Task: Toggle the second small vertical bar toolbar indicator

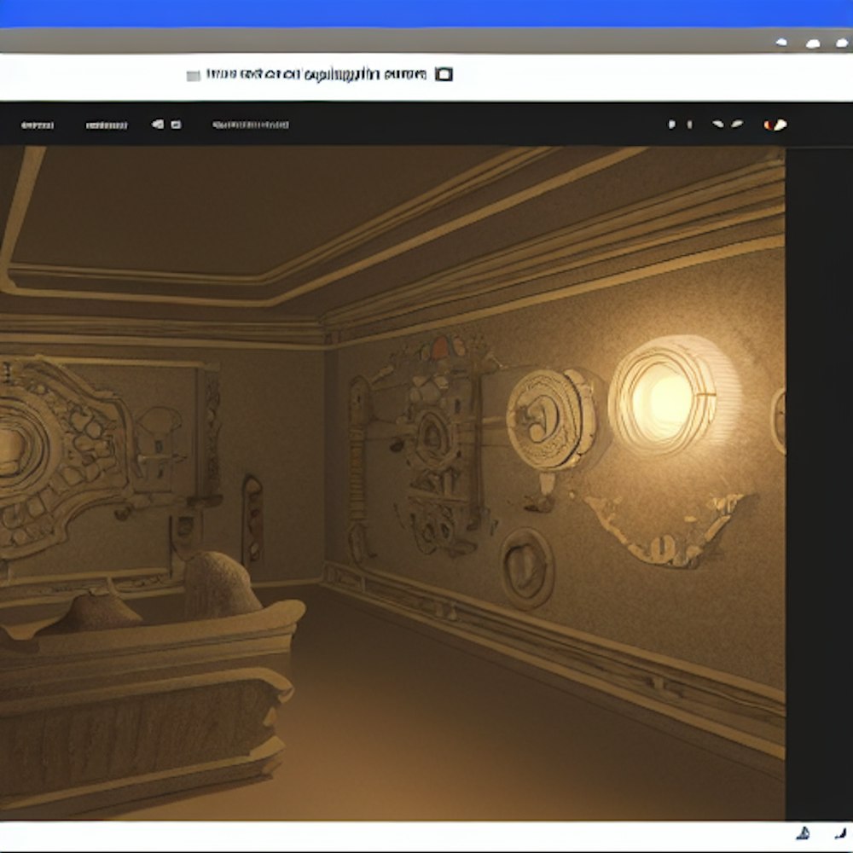Action: tap(688, 125)
